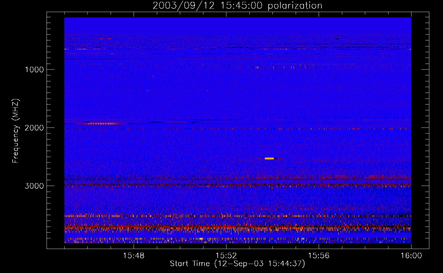
Task: Click the "1000" frequency tick label
Action: click(x=34, y=70)
